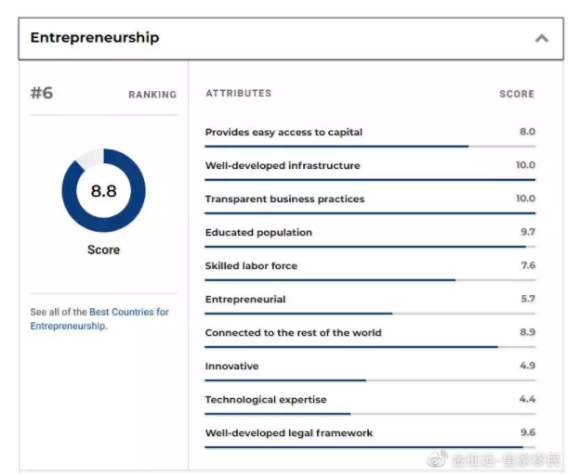Click the Educated population score bar
The height and width of the screenshot is (475, 580).
tap(370, 247)
